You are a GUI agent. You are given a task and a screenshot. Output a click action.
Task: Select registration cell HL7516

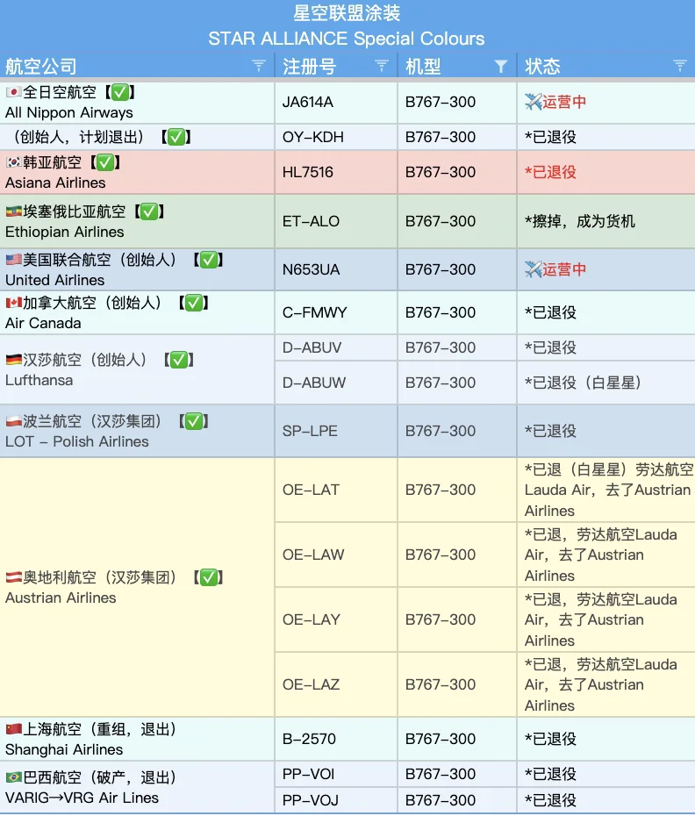[x=336, y=172]
